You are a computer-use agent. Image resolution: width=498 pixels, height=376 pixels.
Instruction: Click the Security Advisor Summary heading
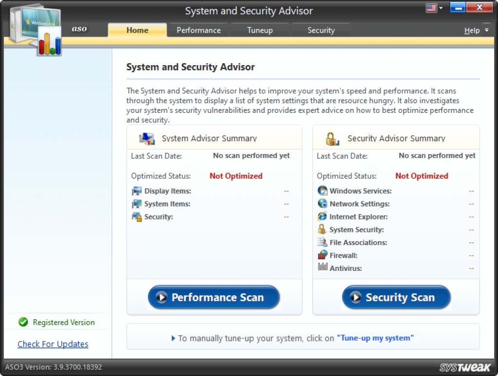[x=396, y=139]
